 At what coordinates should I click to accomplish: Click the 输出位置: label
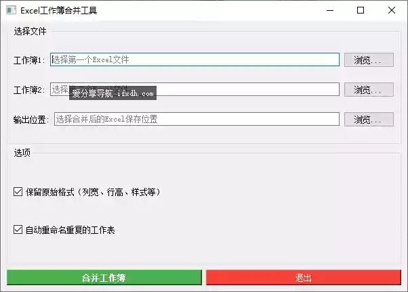point(31,120)
